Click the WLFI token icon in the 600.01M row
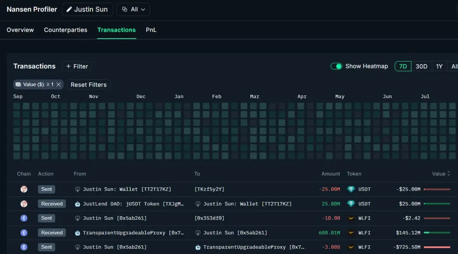 [351, 233]
